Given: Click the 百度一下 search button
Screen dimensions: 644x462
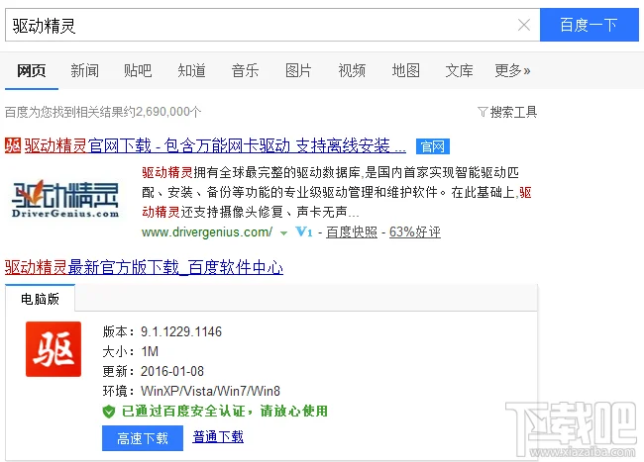Looking at the screenshot, I should tap(589, 25).
